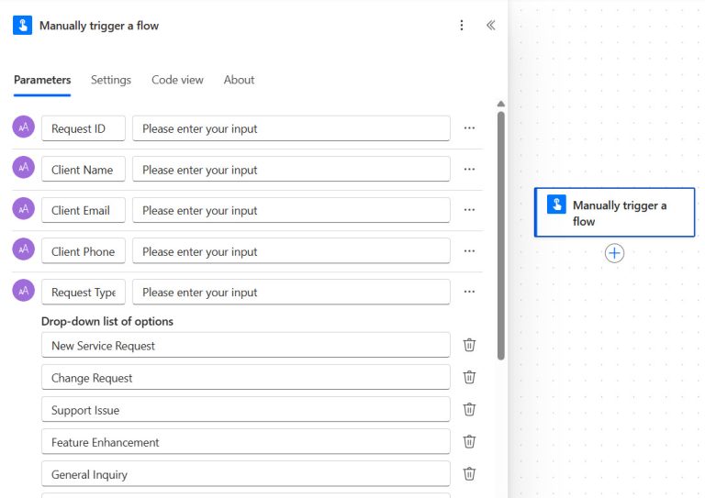Screen dimensions: 705x498
Task: Edit the Request ID name field
Action: 84,128
